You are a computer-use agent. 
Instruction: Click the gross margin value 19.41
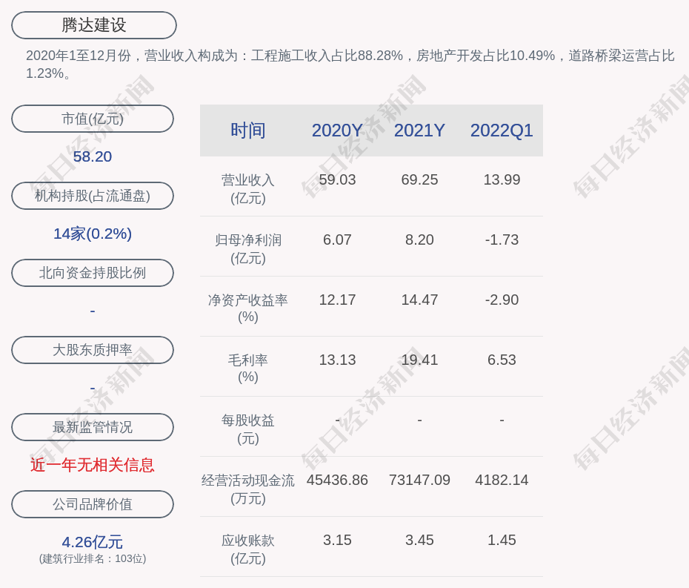pyautogui.click(x=419, y=360)
